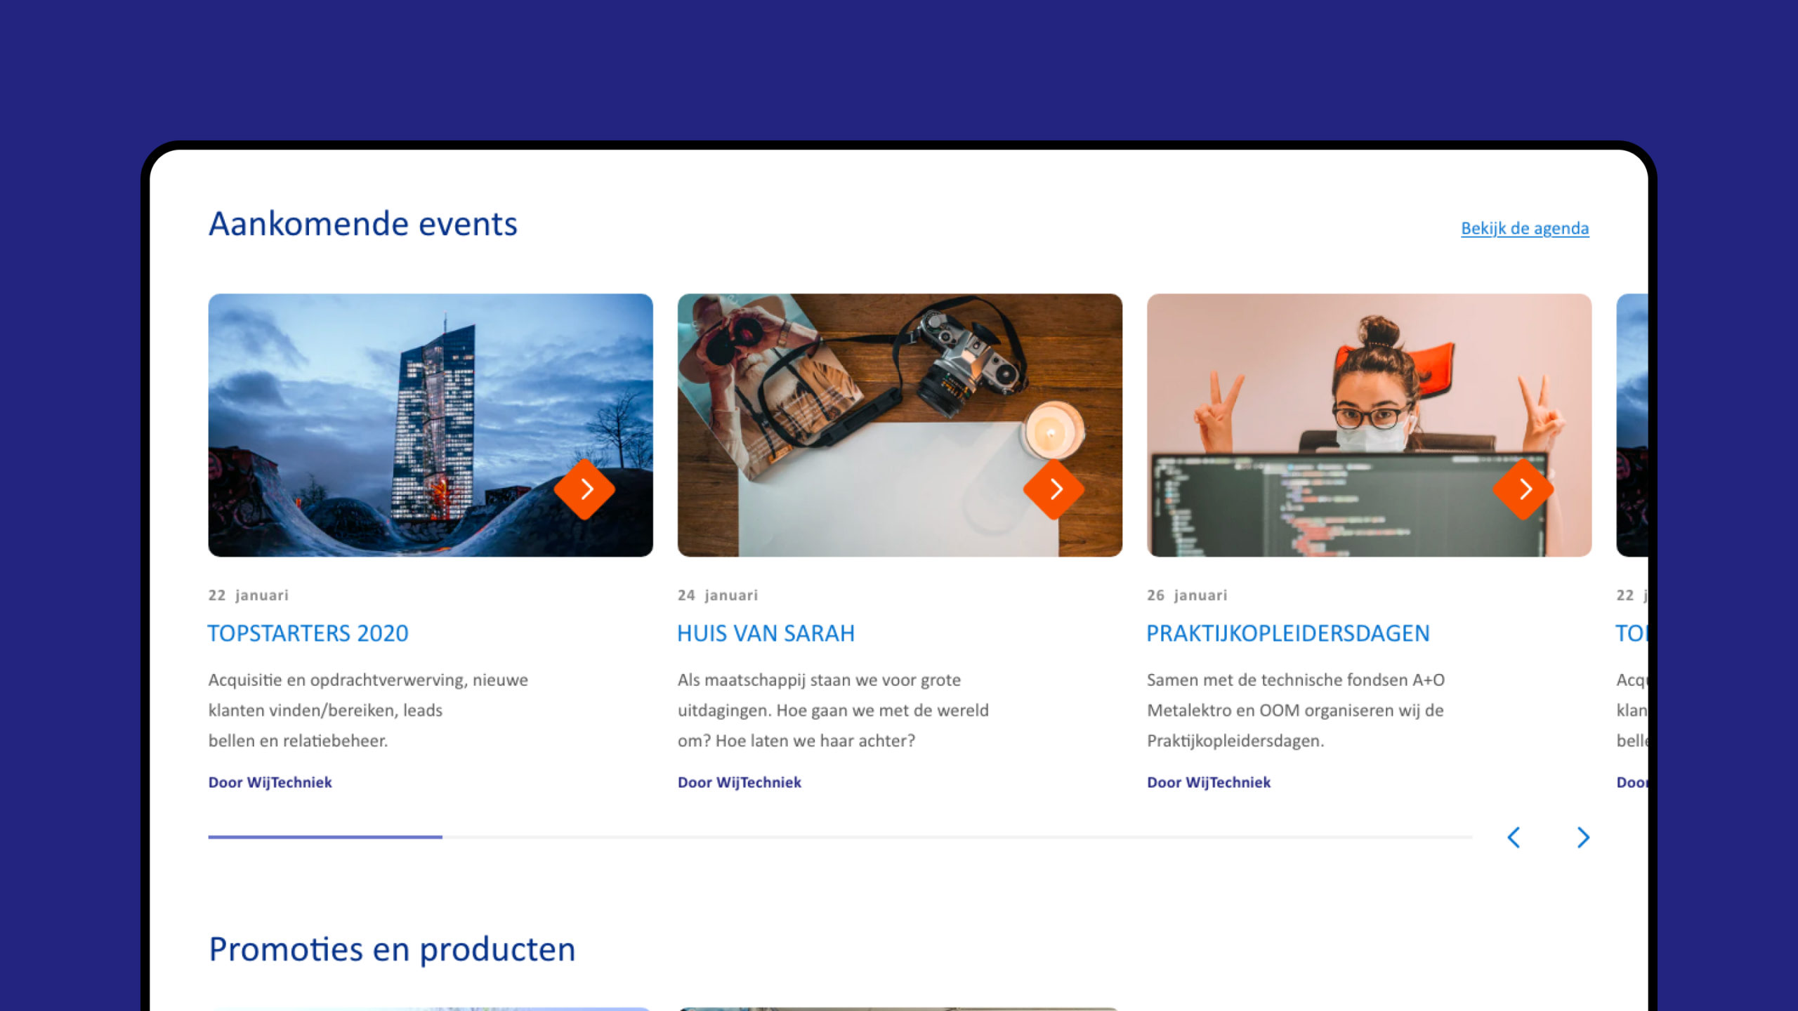Click the '24 januari' date label

click(717, 595)
